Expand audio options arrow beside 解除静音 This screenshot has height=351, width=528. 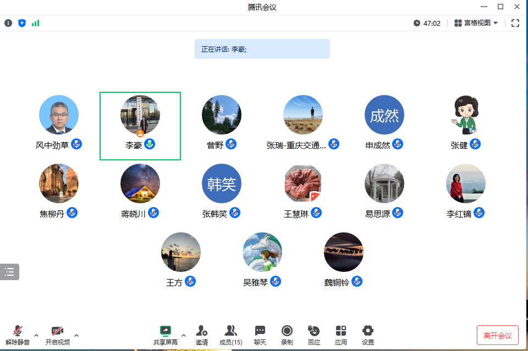point(36,335)
